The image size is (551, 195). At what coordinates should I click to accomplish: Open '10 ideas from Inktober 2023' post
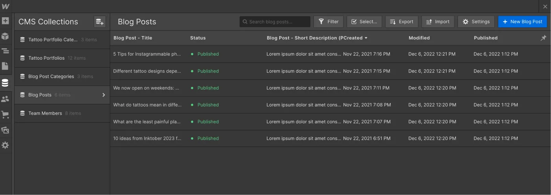point(147,139)
